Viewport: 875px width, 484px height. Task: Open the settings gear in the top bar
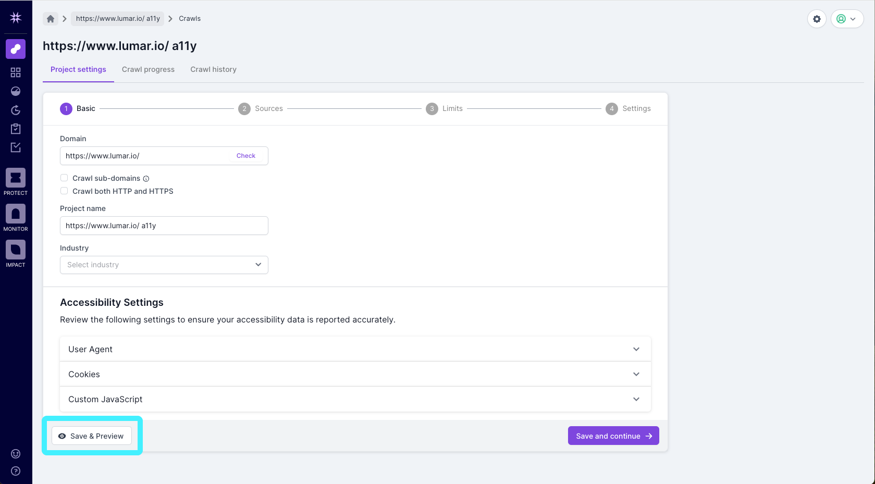click(x=817, y=18)
